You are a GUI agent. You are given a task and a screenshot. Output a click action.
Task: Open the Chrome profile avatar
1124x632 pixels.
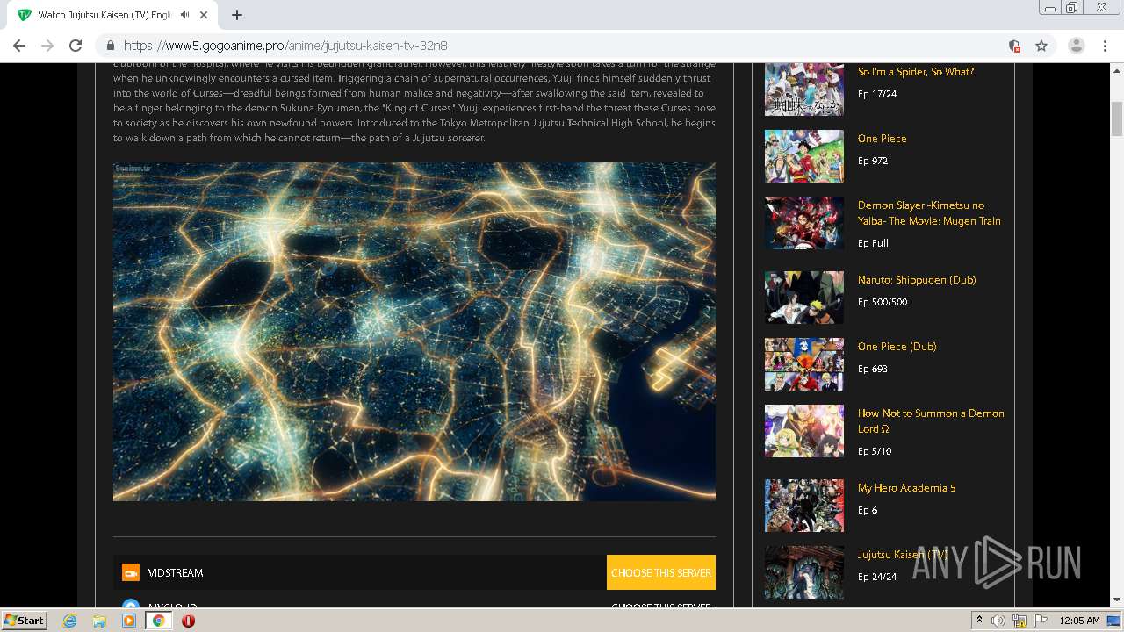[1077, 46]
